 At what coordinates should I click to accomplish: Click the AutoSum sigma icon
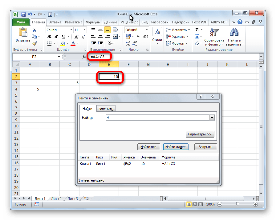tap(197, 30)
